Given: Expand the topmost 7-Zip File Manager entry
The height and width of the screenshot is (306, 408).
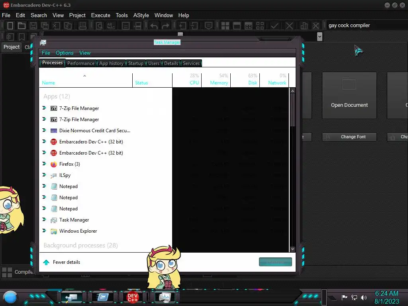Looking at the screenshot, I should (44, 108).
